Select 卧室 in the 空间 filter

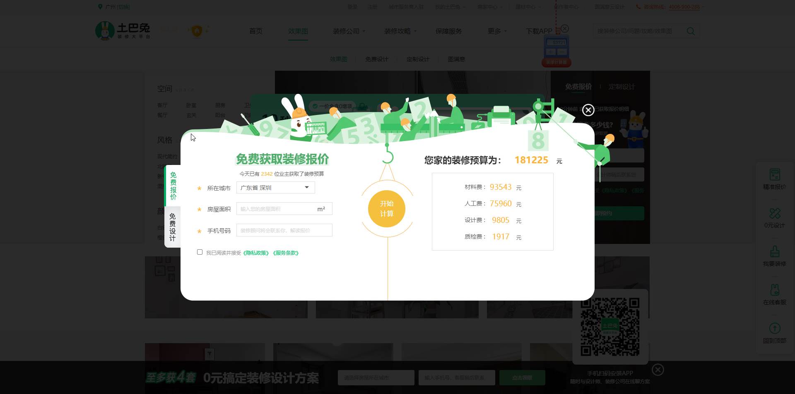pyautogui.click(x=191, y=105)
